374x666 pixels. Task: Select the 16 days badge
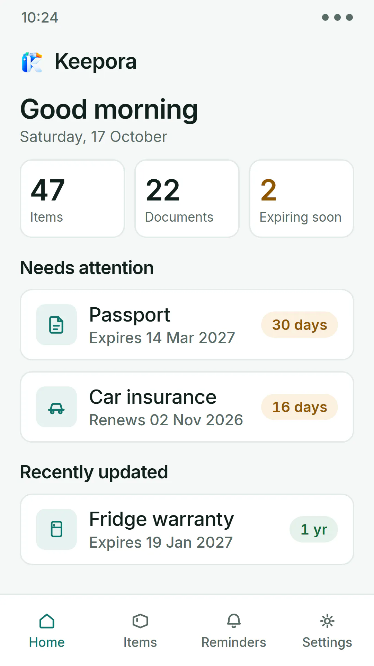click(x=300, y=407)
